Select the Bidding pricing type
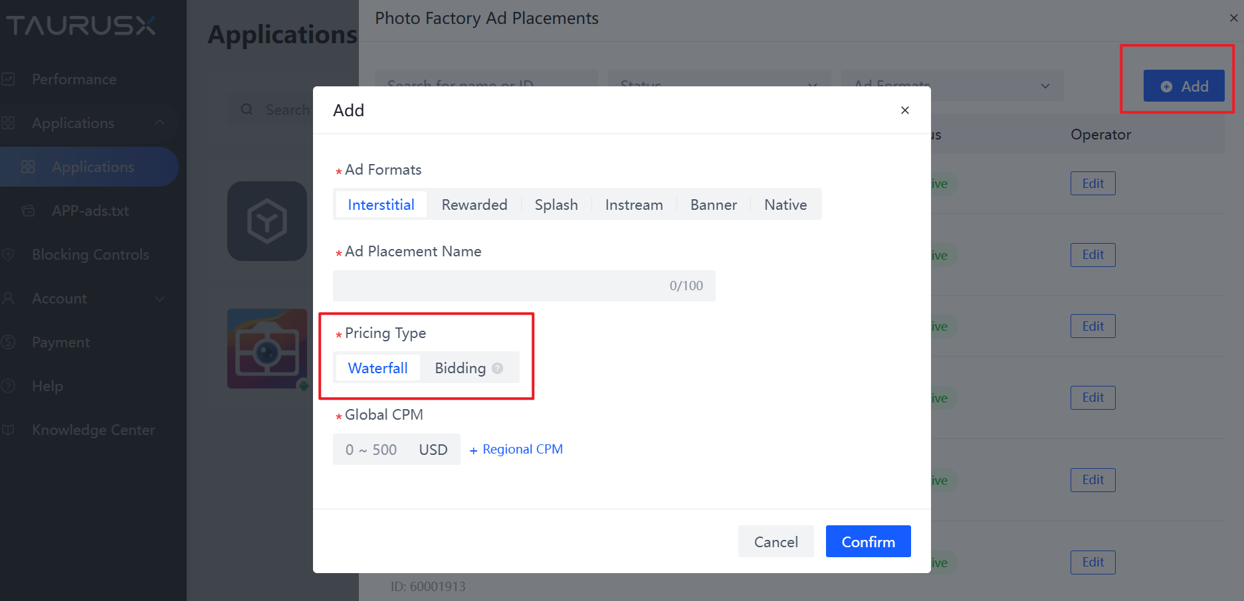Screen dimensions: 1244x601 460,368
